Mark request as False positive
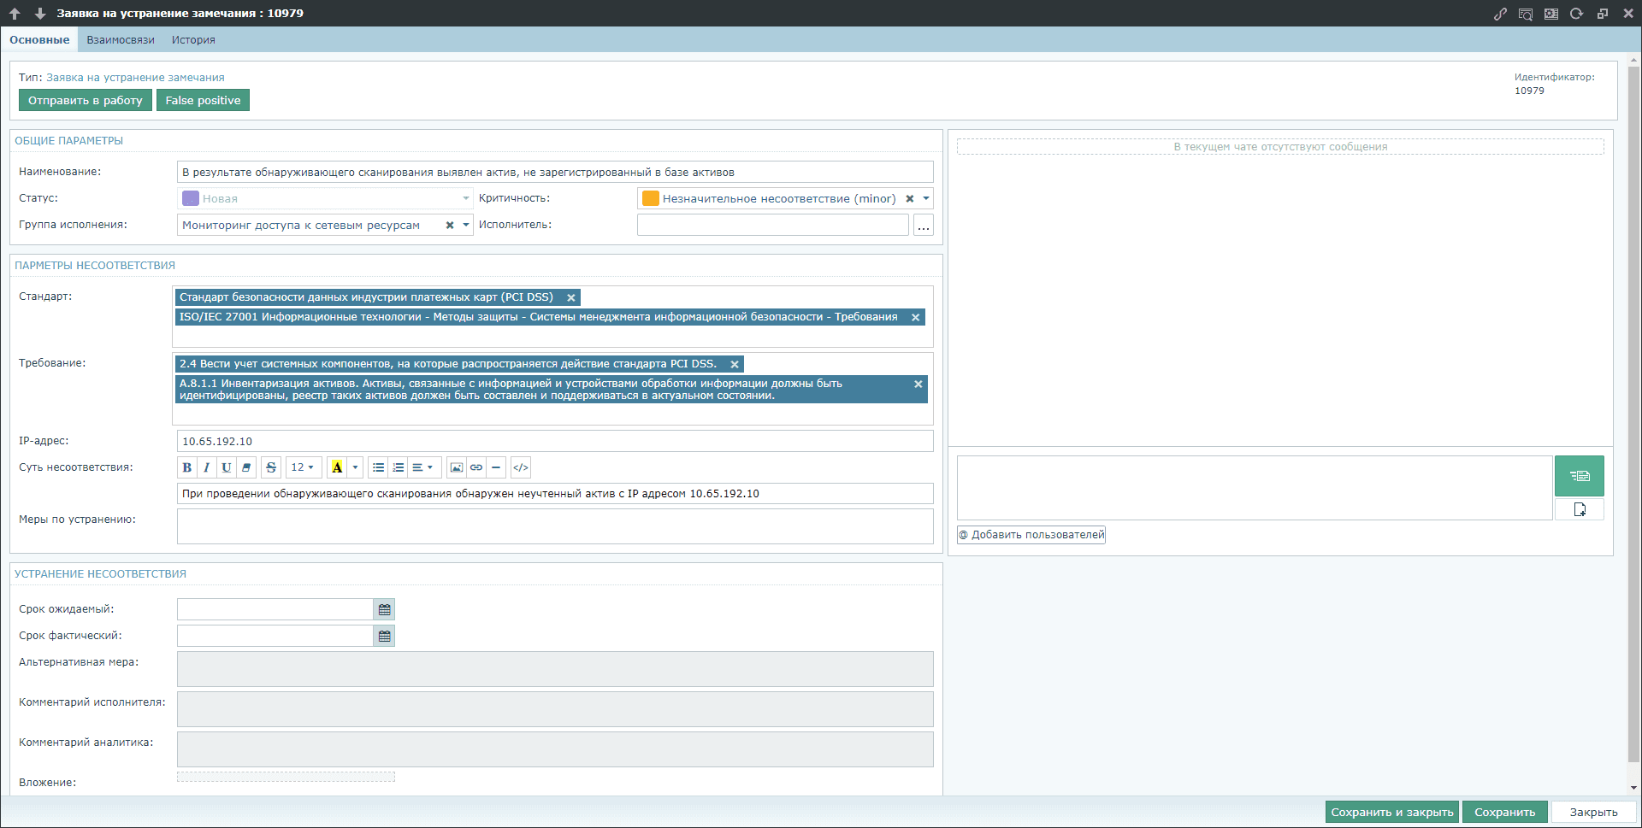Viewport: 1642px width, 828px height. coord(203,101)
